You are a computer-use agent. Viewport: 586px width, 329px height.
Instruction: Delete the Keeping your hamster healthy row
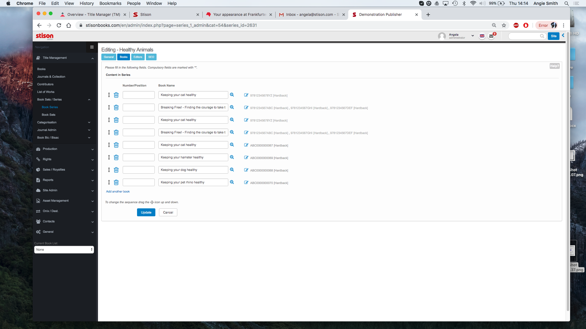[x=116, y=157]
